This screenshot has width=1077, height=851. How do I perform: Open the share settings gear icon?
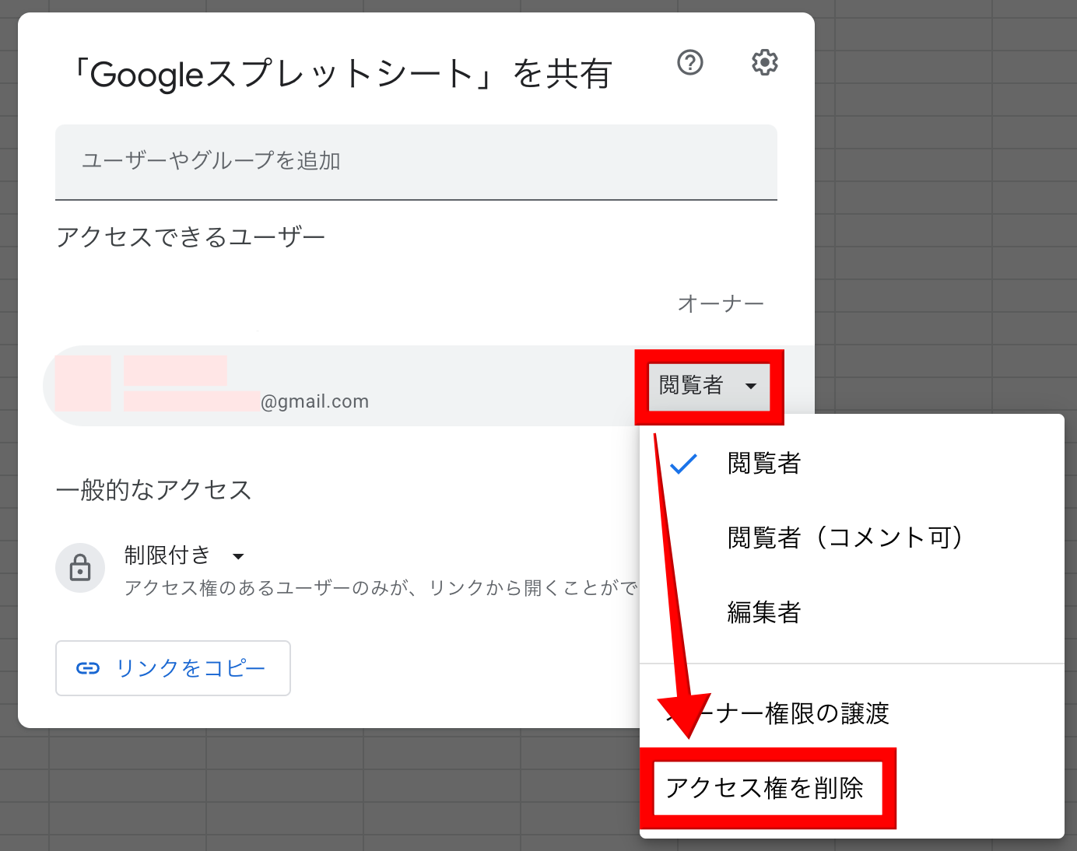765,62
